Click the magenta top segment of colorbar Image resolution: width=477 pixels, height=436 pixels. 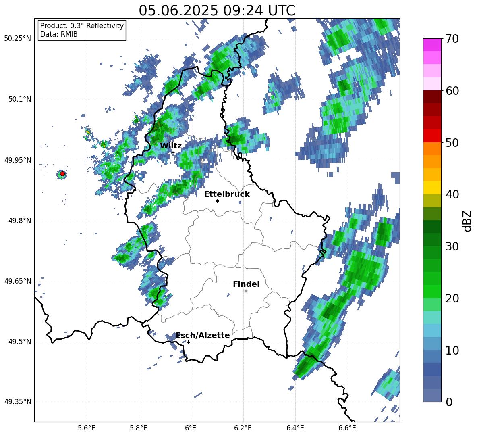(432, 45)
